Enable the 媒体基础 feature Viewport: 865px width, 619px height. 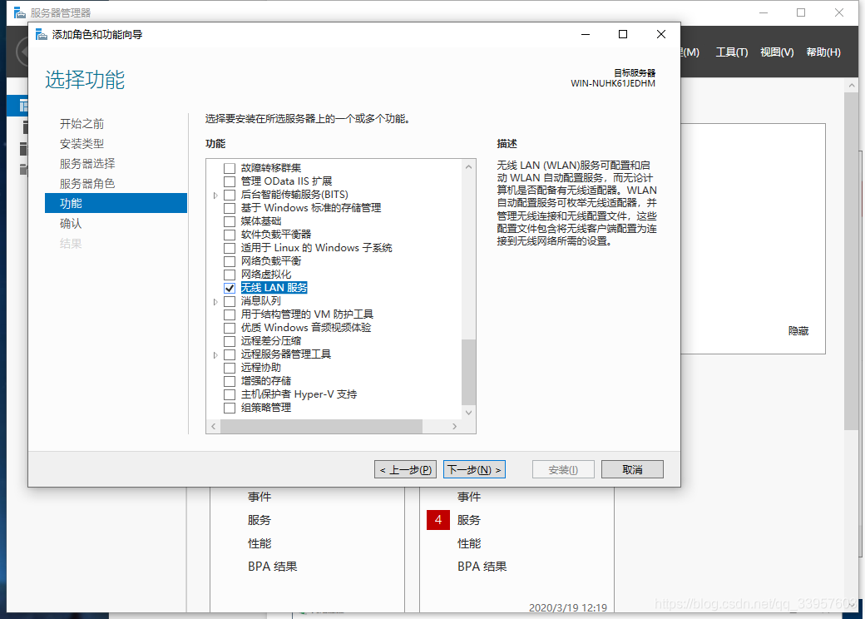(230, 220)
